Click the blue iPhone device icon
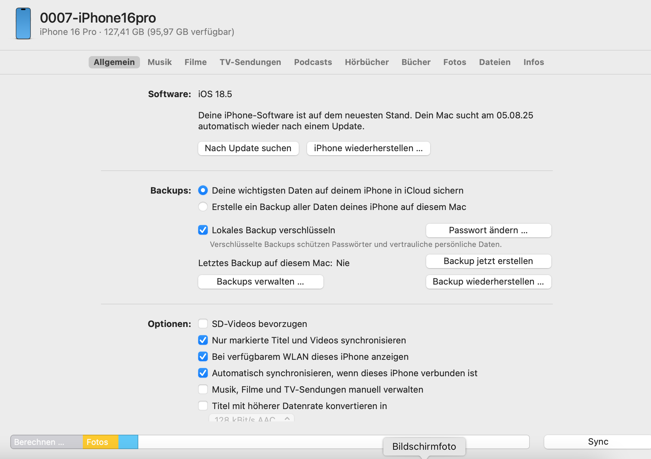Viewport: 651px width, 459px height. tap(23, 24)
